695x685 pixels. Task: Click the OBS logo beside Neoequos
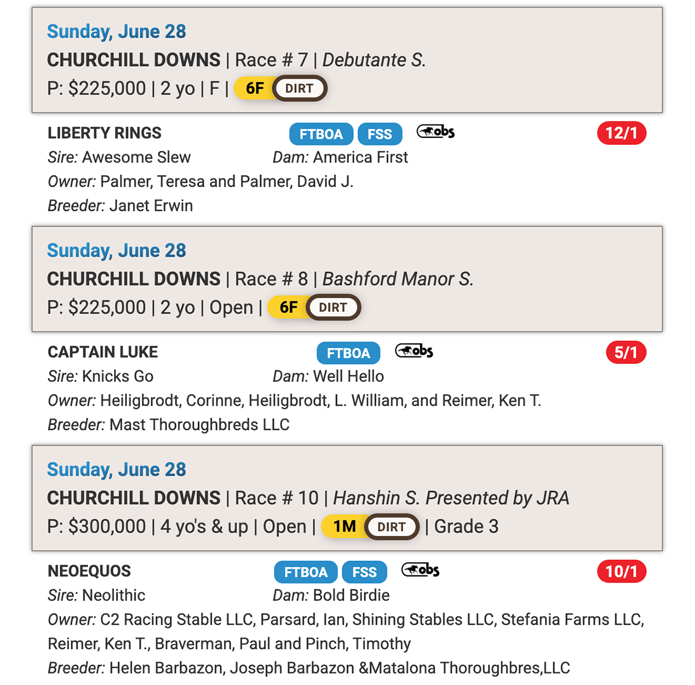[420, 570]
